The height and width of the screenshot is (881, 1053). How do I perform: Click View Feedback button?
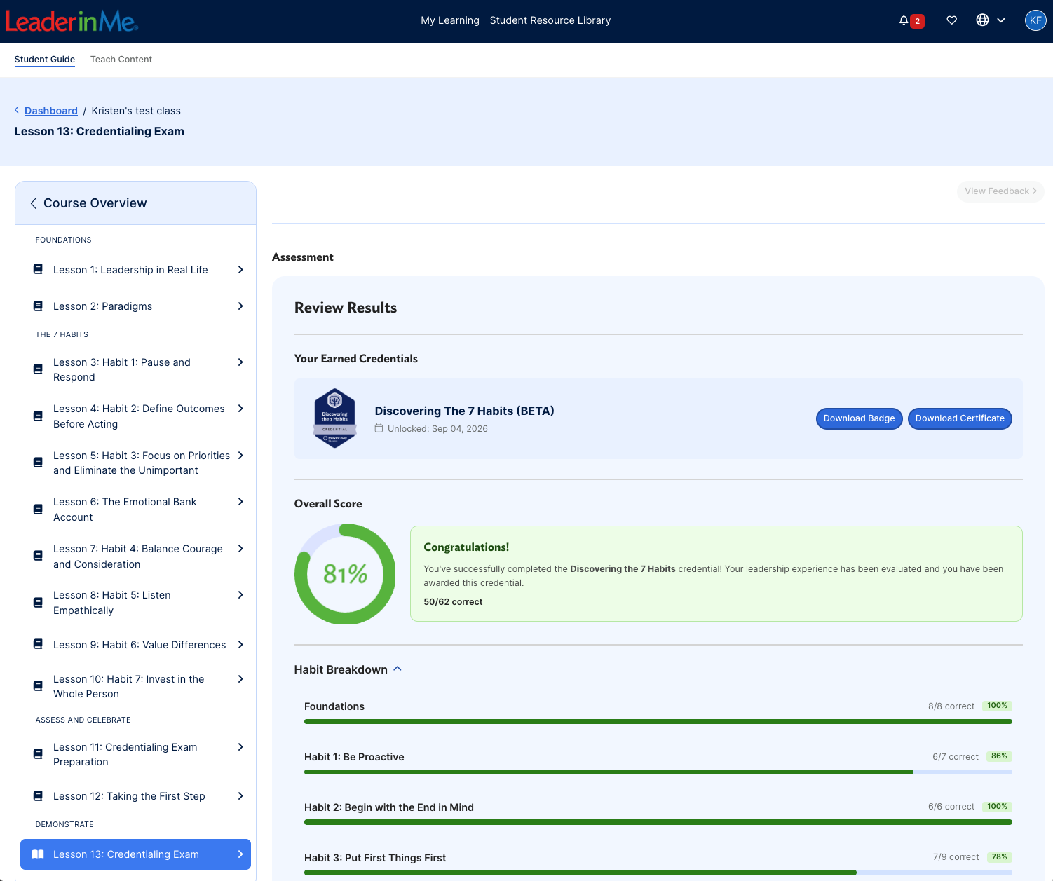[x=1000, y=191]
